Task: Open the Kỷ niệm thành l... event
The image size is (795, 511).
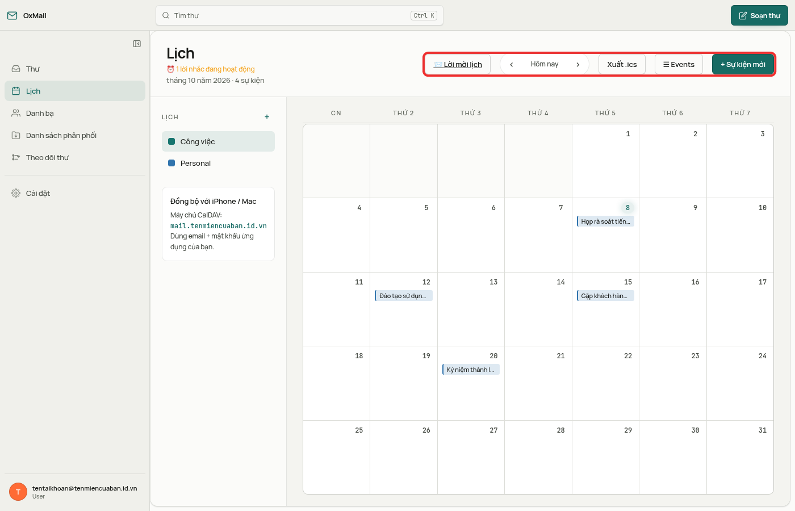Action: point(471,370)
